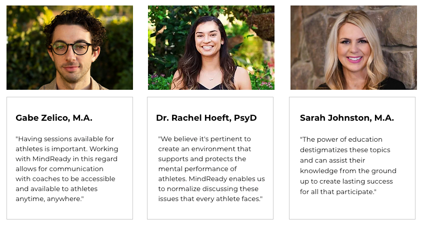Click the Dr. Rachel Hoeft, PsyD heading
The height and width of the screenshot is (227, 422).
click(206, 118)
